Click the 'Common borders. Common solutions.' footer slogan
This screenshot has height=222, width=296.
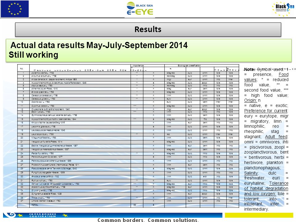click(148, 220)
